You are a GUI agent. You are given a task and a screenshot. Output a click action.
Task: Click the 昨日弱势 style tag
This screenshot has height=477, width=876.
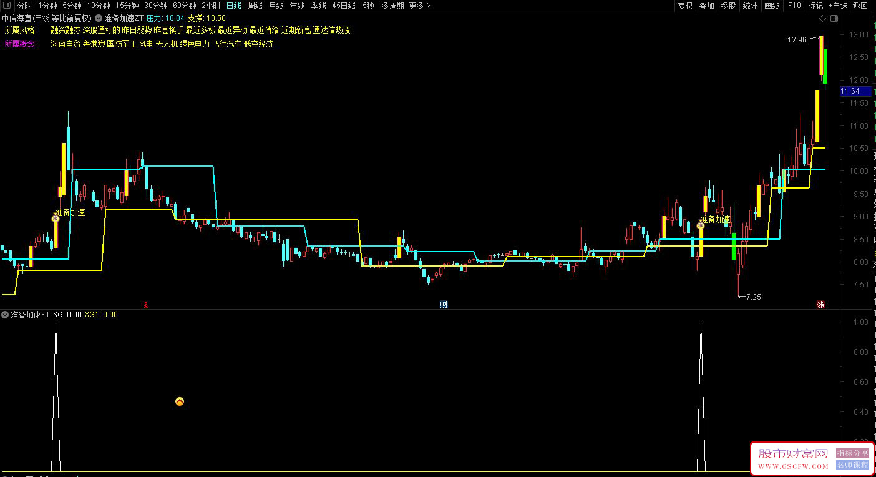(x=137, y=30)
